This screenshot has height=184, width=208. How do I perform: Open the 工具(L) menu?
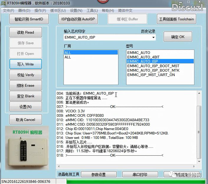(92, 11)
